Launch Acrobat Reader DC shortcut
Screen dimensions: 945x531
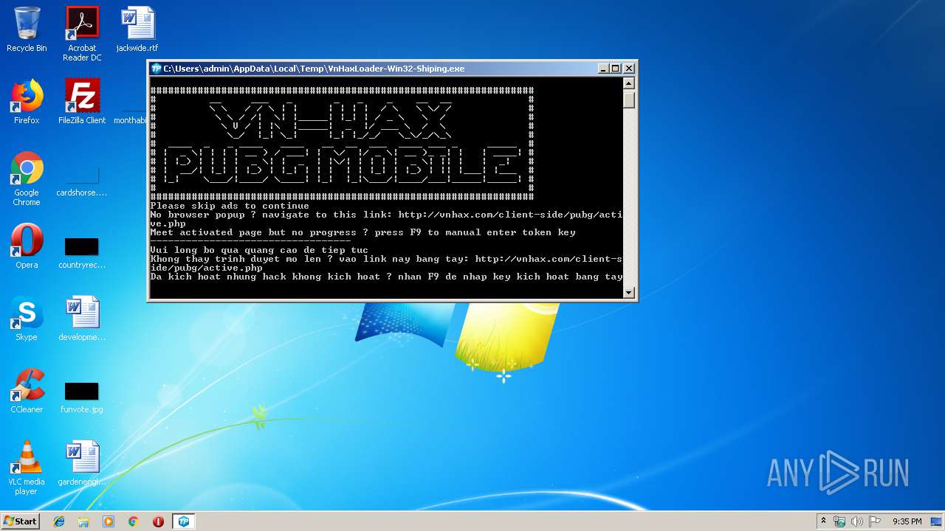coord(82,34)
